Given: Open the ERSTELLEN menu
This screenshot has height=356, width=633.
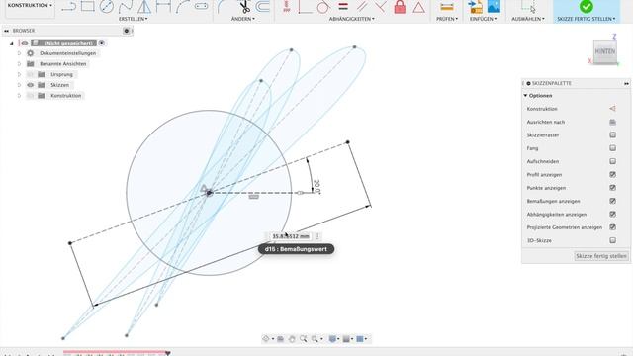Looking at the screenshot, I should pyautogui.click(x=134, y=19).
